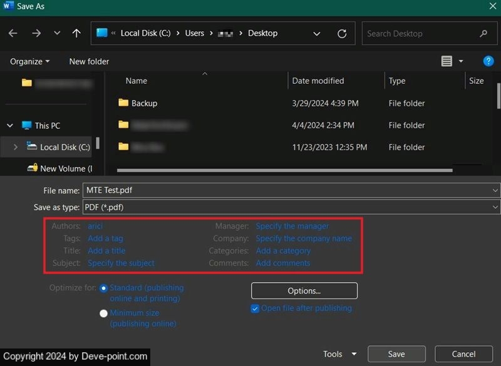The height and width of the screenshot is (366, 501).
Task: Open the Backup folder icon
Action: tap(123, 103)
